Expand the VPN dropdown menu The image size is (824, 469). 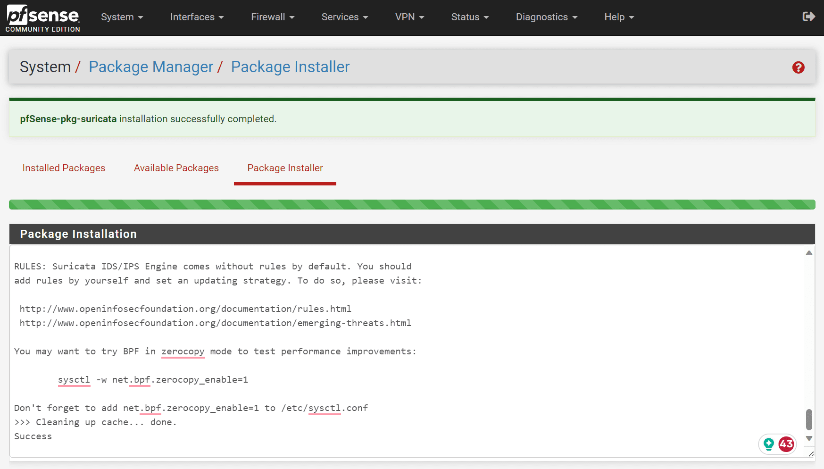(x=409, y=17)
